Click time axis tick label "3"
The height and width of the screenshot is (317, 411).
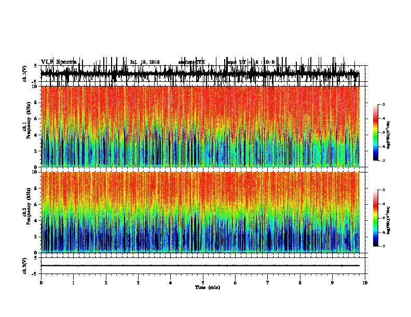click(x=138, y=283)
